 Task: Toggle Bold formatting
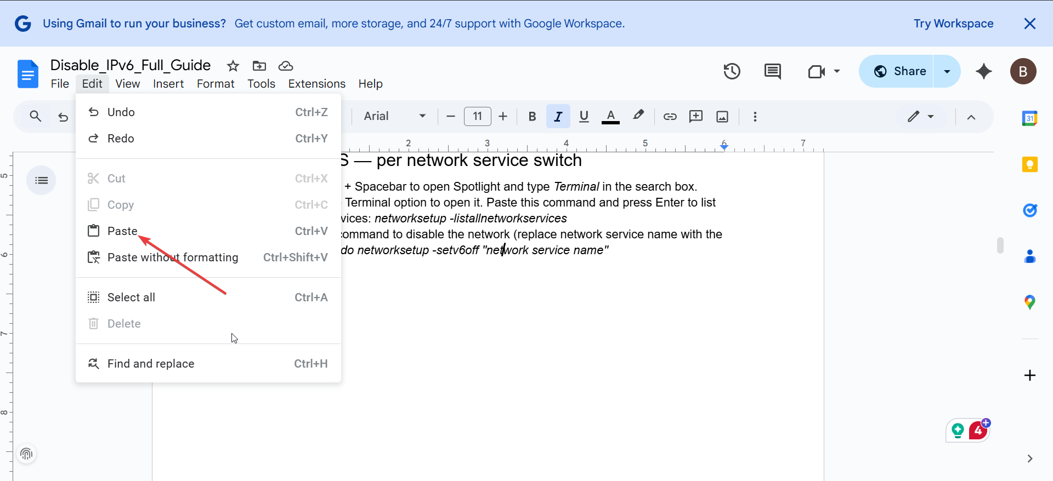coord(532,116)
